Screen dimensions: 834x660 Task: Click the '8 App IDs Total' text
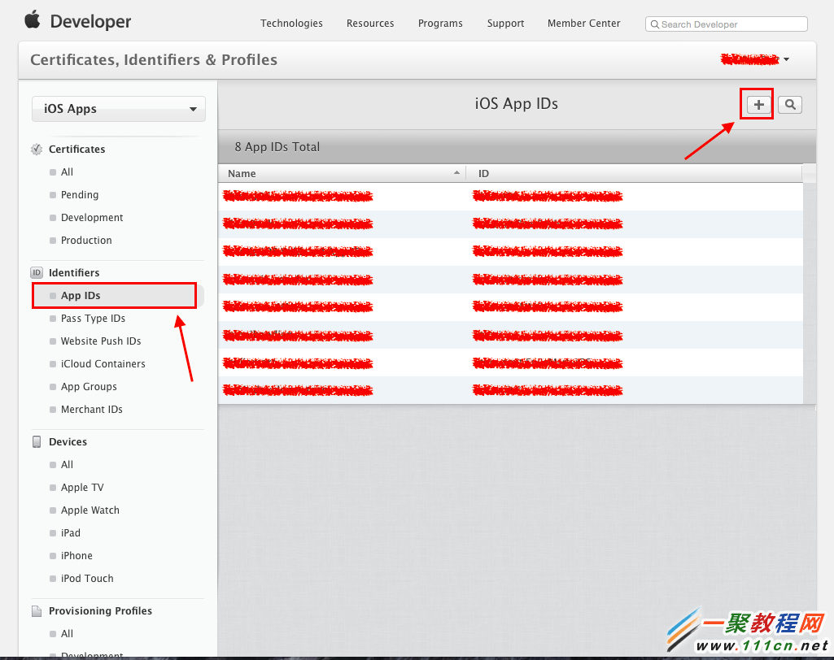[277, 147]
